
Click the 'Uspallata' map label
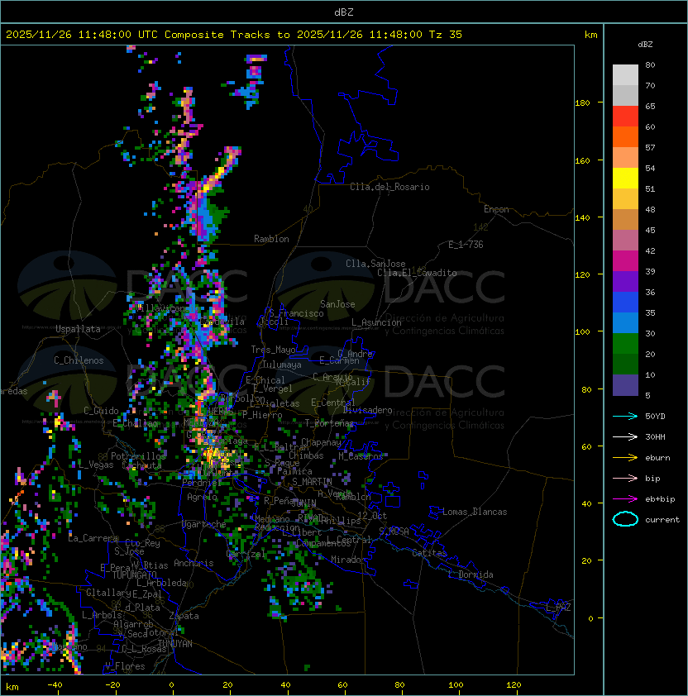(x=79, y=329)
